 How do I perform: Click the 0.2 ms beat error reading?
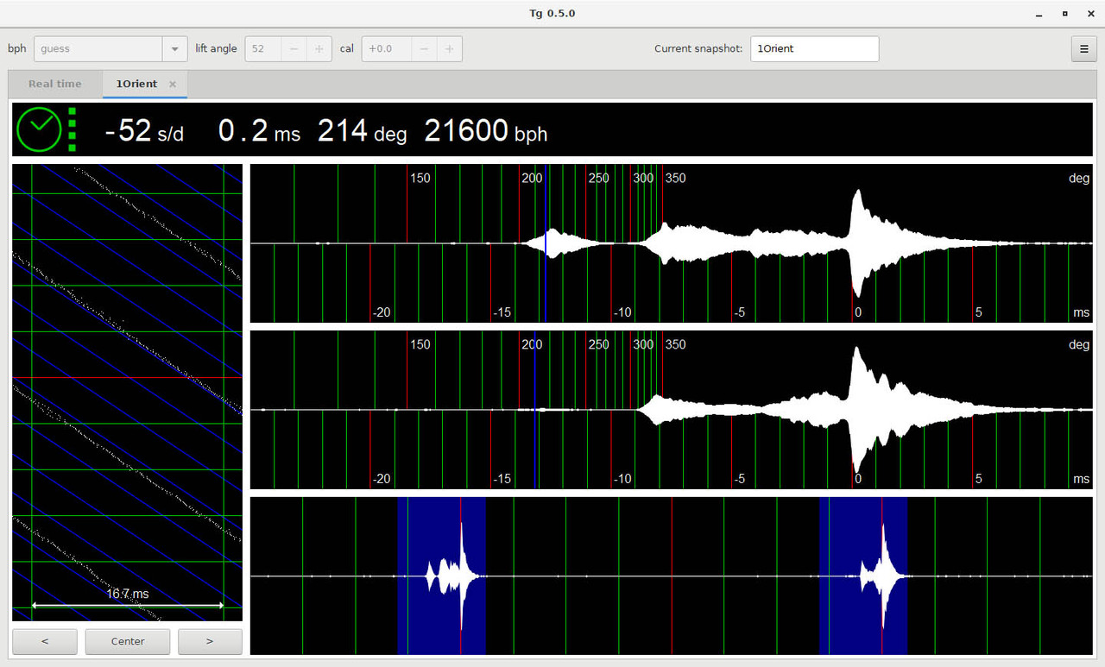pos(259,131)
